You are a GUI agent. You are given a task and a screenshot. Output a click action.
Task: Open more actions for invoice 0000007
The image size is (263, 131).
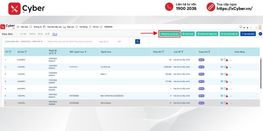point(231,82)
